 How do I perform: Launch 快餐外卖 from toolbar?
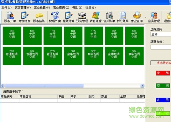tap(55, 17)
